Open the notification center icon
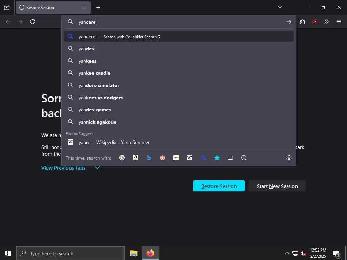The width and height of the screenshot is (347, 260). pyautogui.click(x=336, y=253)
